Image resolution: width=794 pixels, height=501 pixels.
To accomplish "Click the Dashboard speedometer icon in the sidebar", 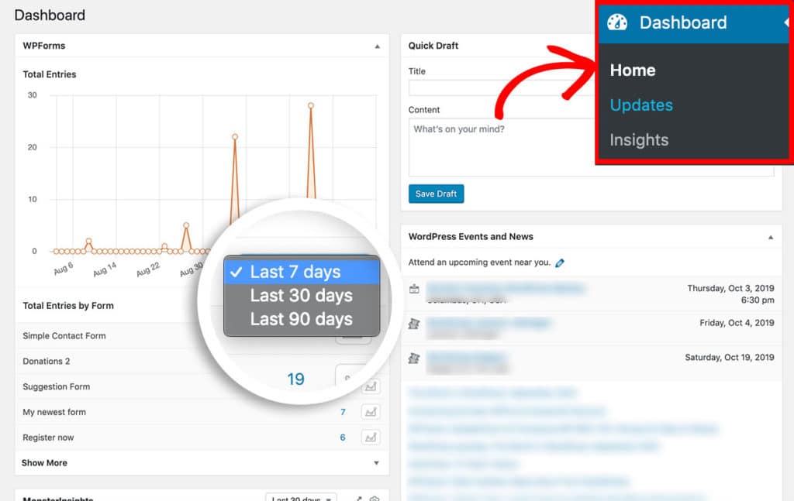I will (x=616, y=22).
